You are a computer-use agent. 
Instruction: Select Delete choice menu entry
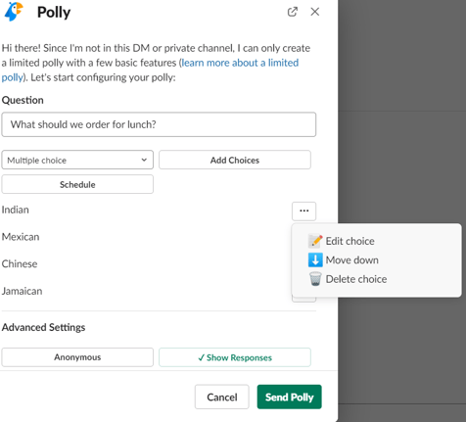(356, 279)
